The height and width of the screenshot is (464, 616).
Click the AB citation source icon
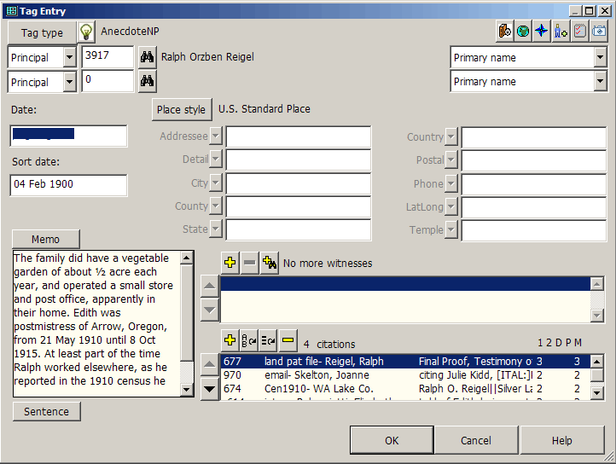point(249,340)
